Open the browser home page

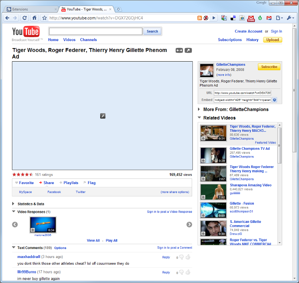click(34, 18)
